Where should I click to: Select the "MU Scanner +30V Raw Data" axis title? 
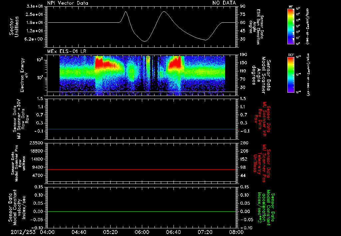point(21,119)
